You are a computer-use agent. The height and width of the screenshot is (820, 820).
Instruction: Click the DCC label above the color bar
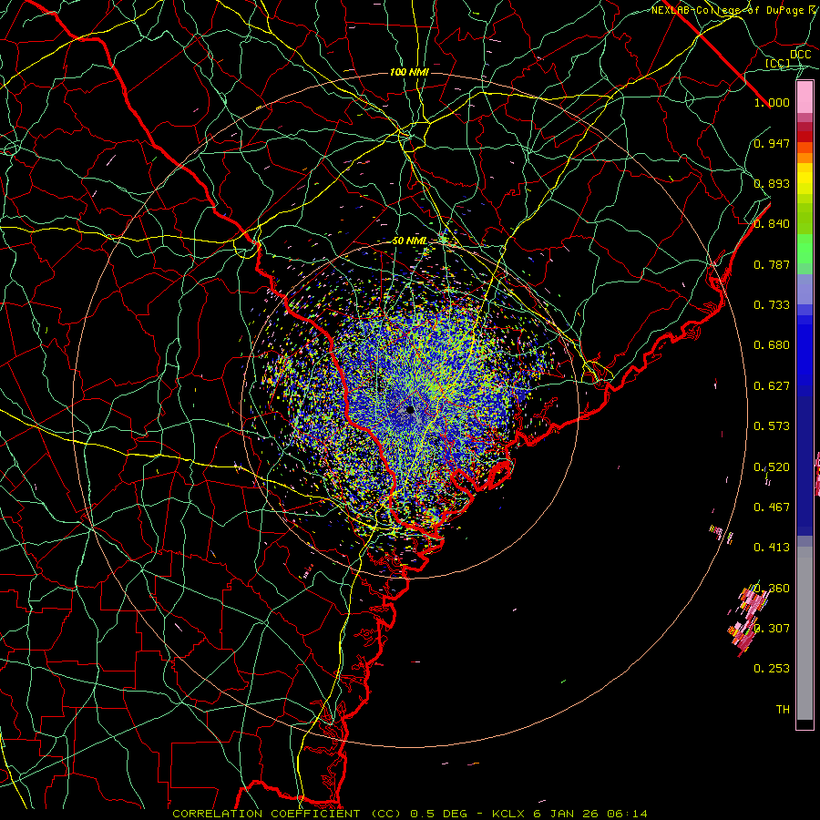800,54
